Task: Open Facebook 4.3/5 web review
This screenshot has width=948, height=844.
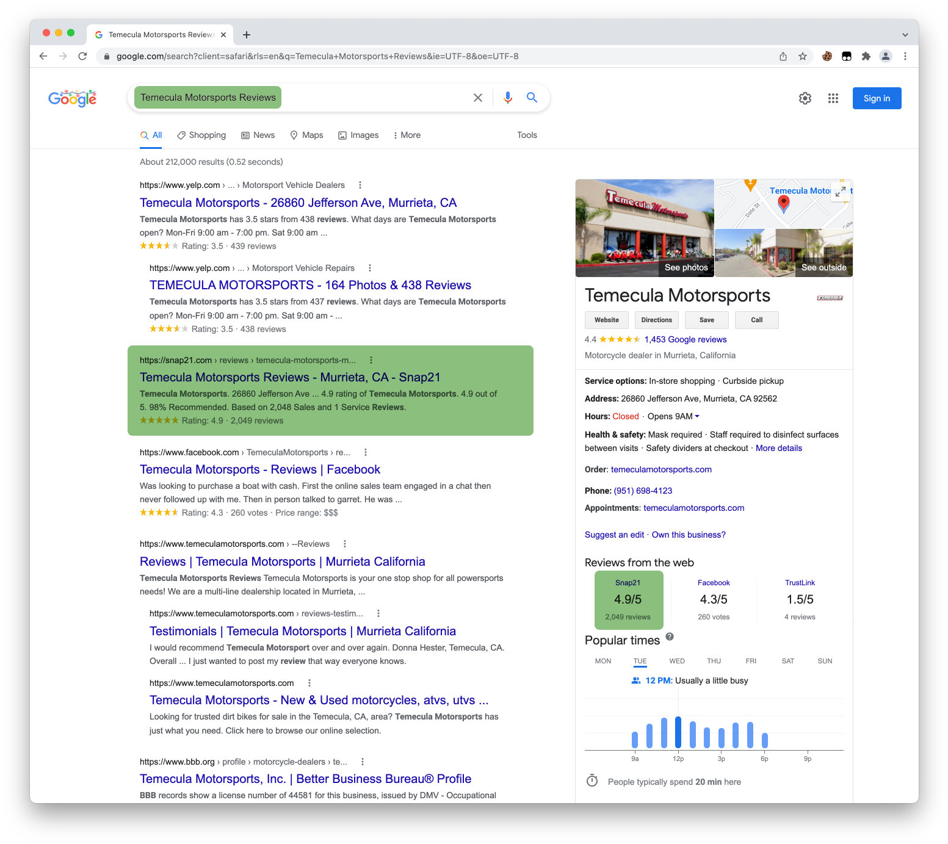Action: (x=714, y=601)
